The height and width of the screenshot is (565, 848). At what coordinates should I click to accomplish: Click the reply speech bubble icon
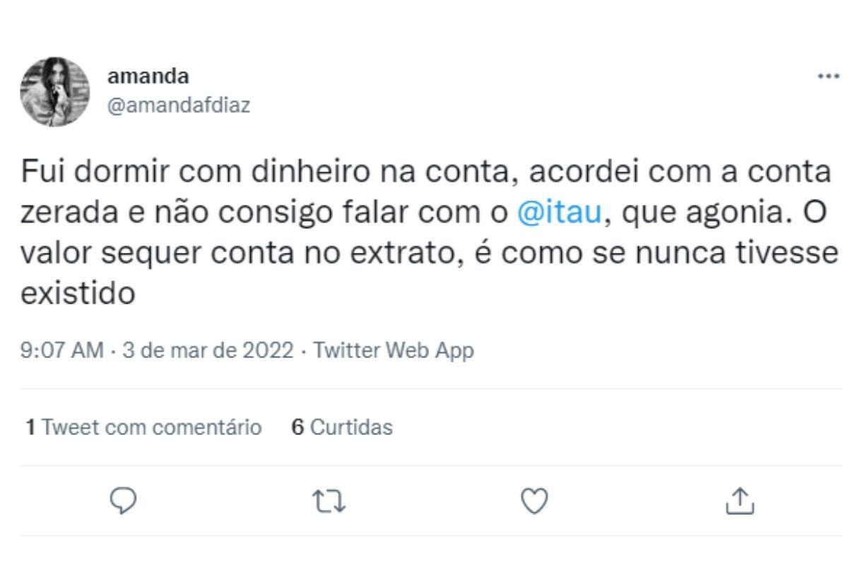(x=123, y=501)
